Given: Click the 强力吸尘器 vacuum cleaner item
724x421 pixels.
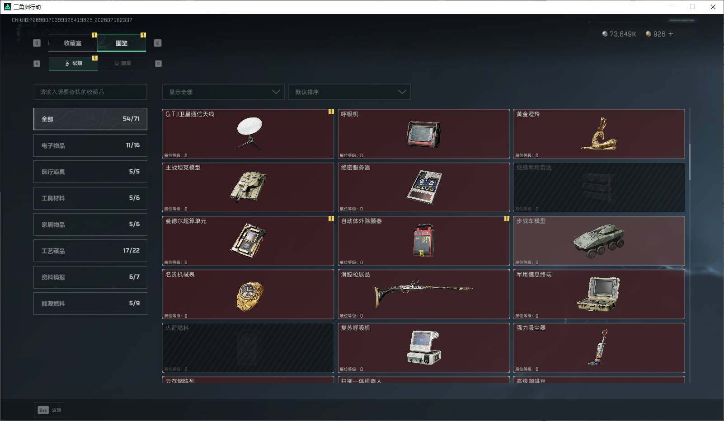Looking at the screenshot, I should click(x=599, y=348).
